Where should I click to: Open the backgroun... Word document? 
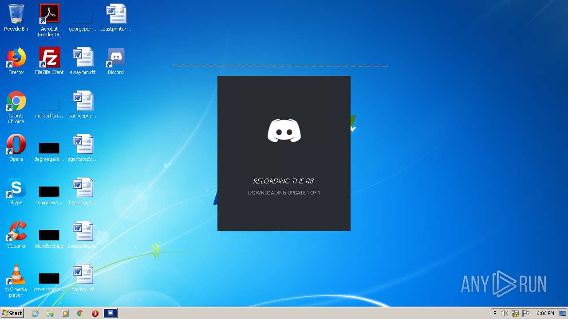[83, 191]
